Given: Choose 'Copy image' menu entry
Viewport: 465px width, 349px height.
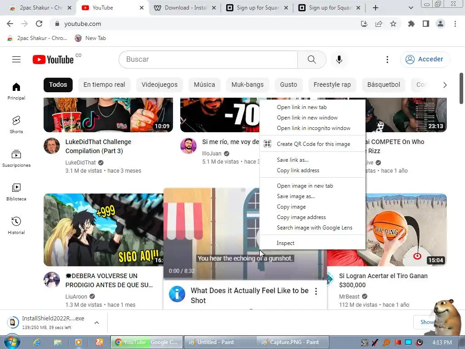Looking at the screenshot, I should pos(312,207).
